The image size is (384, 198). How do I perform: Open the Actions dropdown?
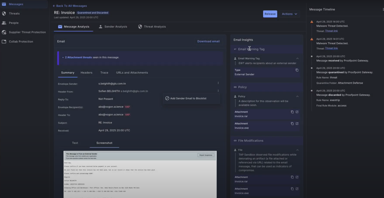click(x=289, y=14)
